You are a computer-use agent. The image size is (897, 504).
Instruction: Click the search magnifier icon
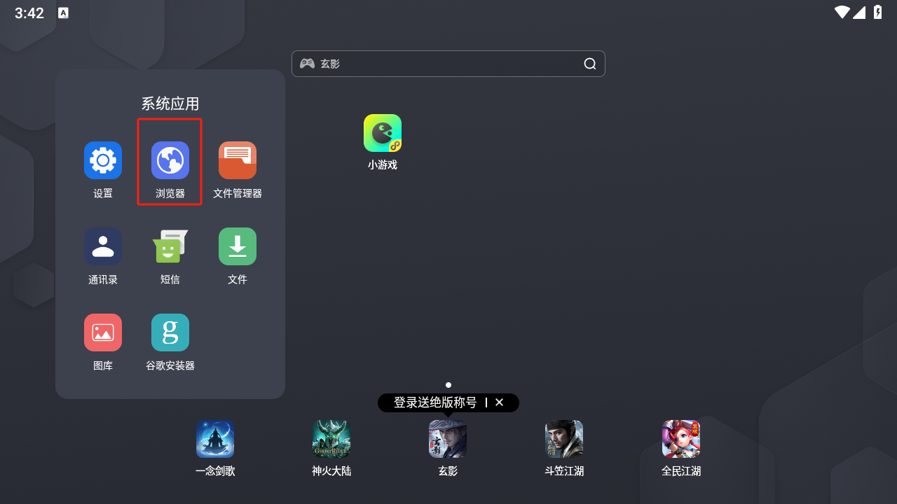(590, 64)
